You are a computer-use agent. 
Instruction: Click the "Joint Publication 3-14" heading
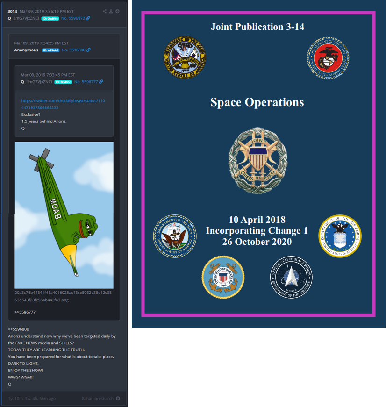[257, 27]
